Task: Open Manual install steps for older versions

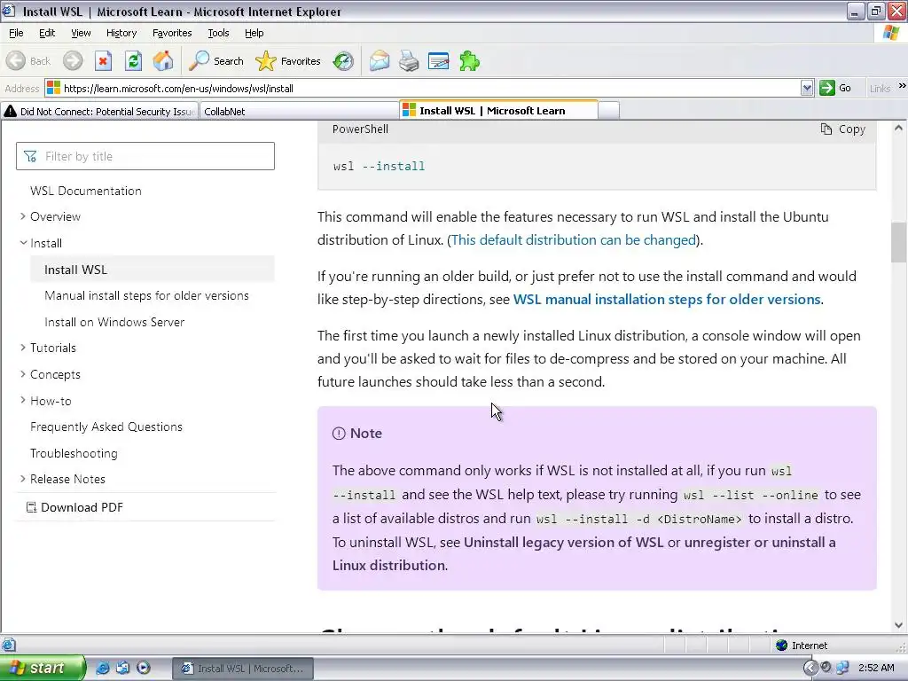Action: click(x=146, y=295)
